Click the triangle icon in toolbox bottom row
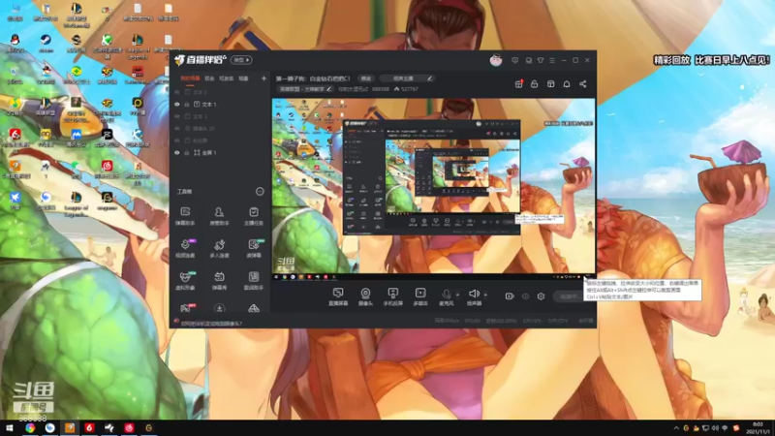The image size is (775, 436). coord(254,308)
